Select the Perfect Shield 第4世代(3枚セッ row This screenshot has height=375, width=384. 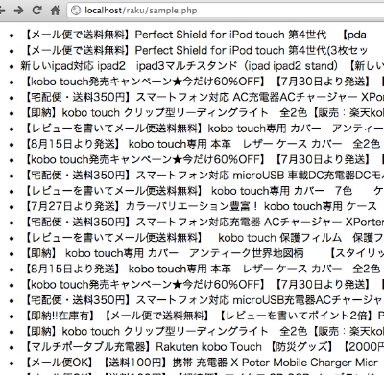(x=196, y=51)
